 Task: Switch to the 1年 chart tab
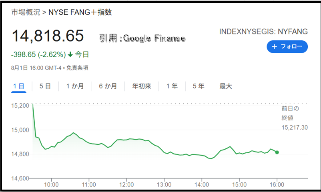coord(172,86)
